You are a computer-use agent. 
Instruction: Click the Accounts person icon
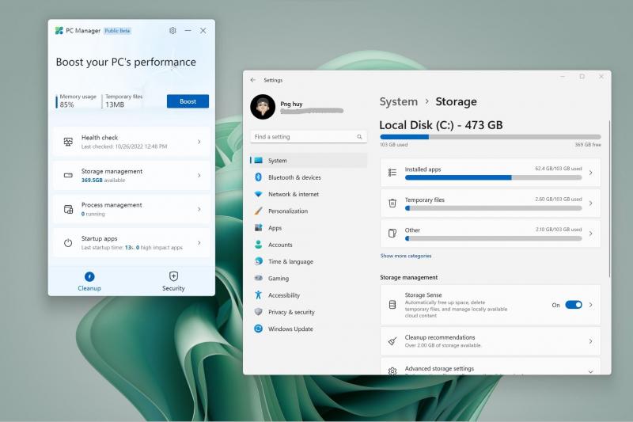pos(259,245)
